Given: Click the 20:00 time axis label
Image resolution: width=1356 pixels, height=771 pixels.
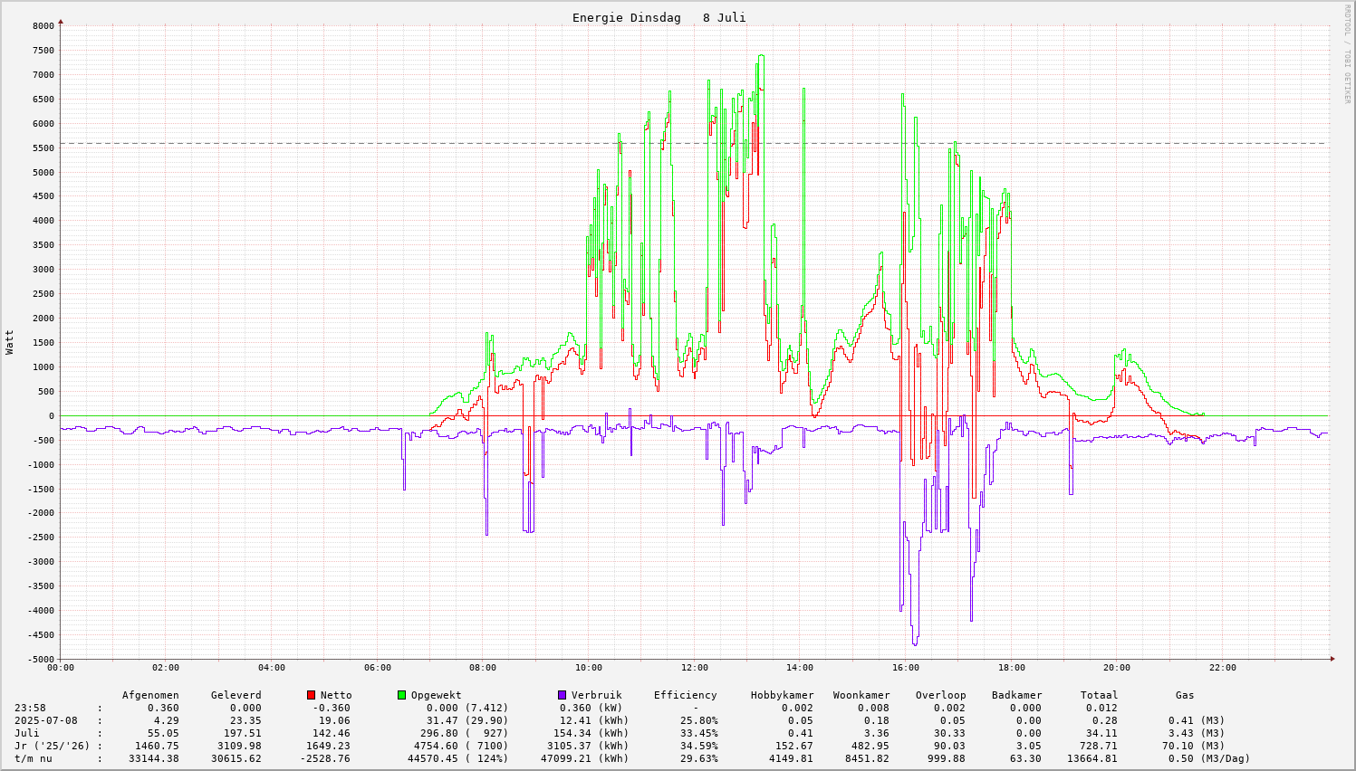Looking at the screenshot, I should click(1117, 668).
